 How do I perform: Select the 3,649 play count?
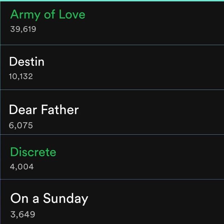tap(23, 215)
